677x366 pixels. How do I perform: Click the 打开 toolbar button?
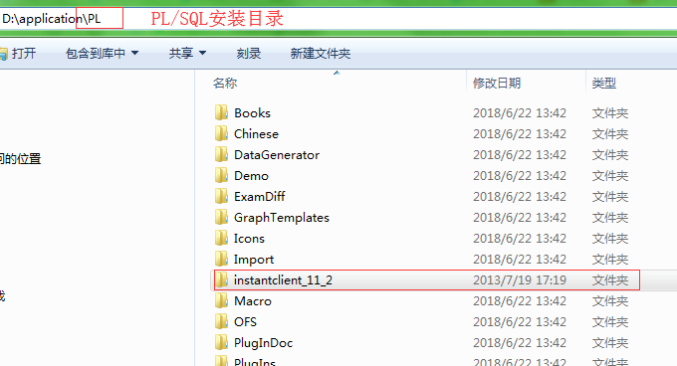(18, 54)
